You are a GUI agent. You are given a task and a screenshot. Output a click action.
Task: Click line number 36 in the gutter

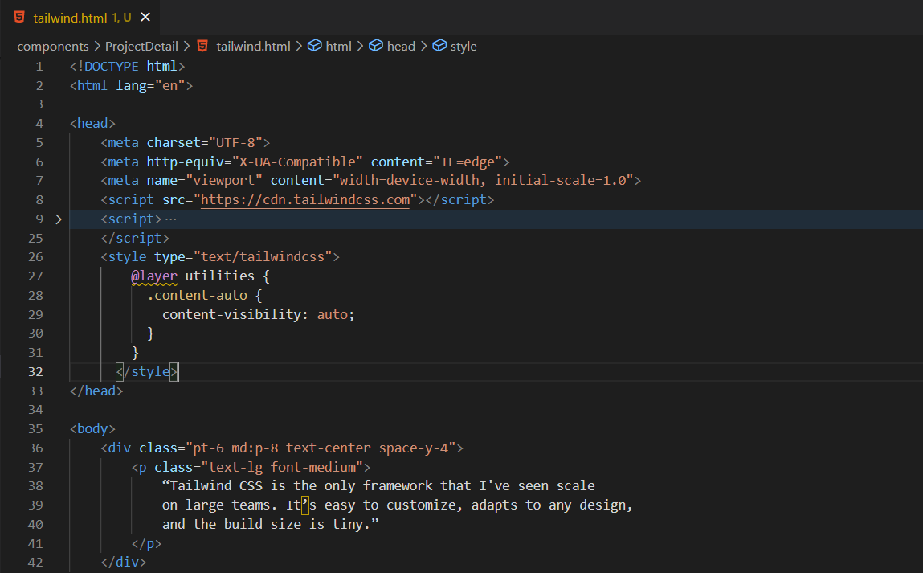pyautogui.click(x=35, y=448)
